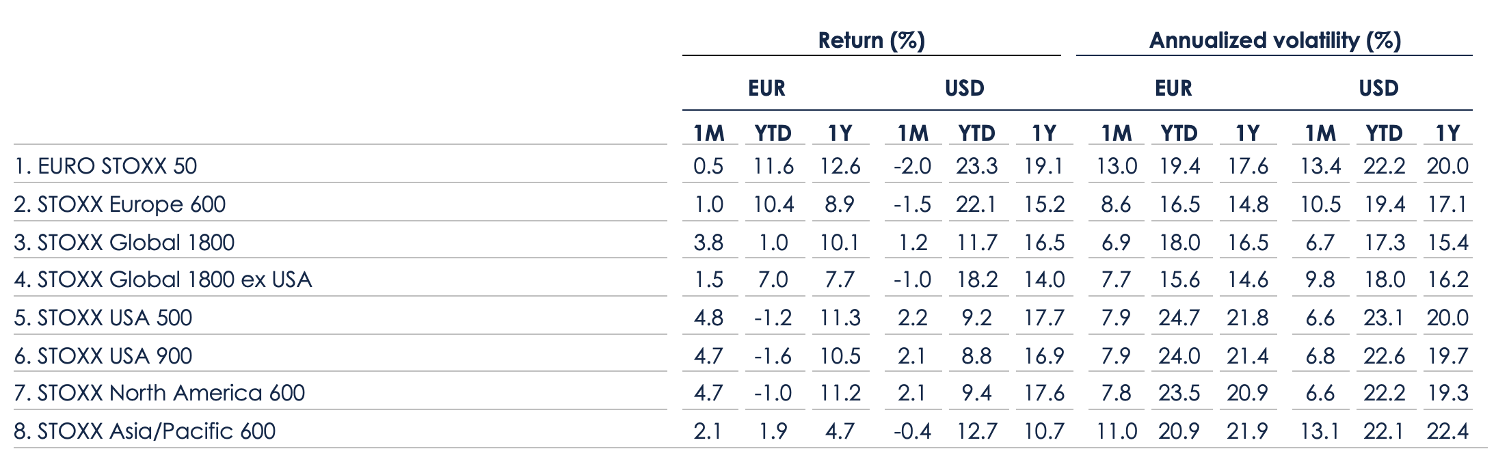The width and height of the screenshot is (1496, 462).
Task: Click the Annualized volatility (%) header
Action: (1274, 40)
